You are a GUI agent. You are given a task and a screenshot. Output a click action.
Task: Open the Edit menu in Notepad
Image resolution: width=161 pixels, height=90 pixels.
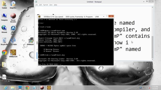[x=41, y=5]
